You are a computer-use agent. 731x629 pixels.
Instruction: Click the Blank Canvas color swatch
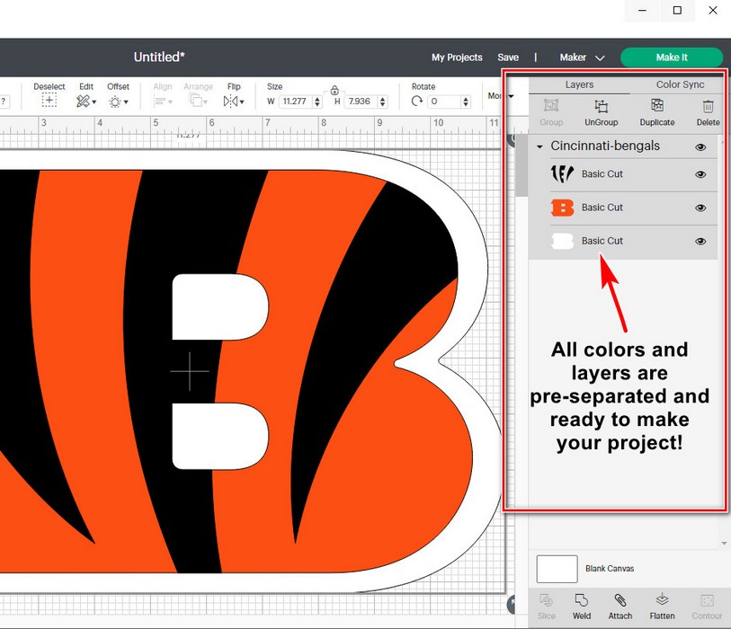point(557,569)
